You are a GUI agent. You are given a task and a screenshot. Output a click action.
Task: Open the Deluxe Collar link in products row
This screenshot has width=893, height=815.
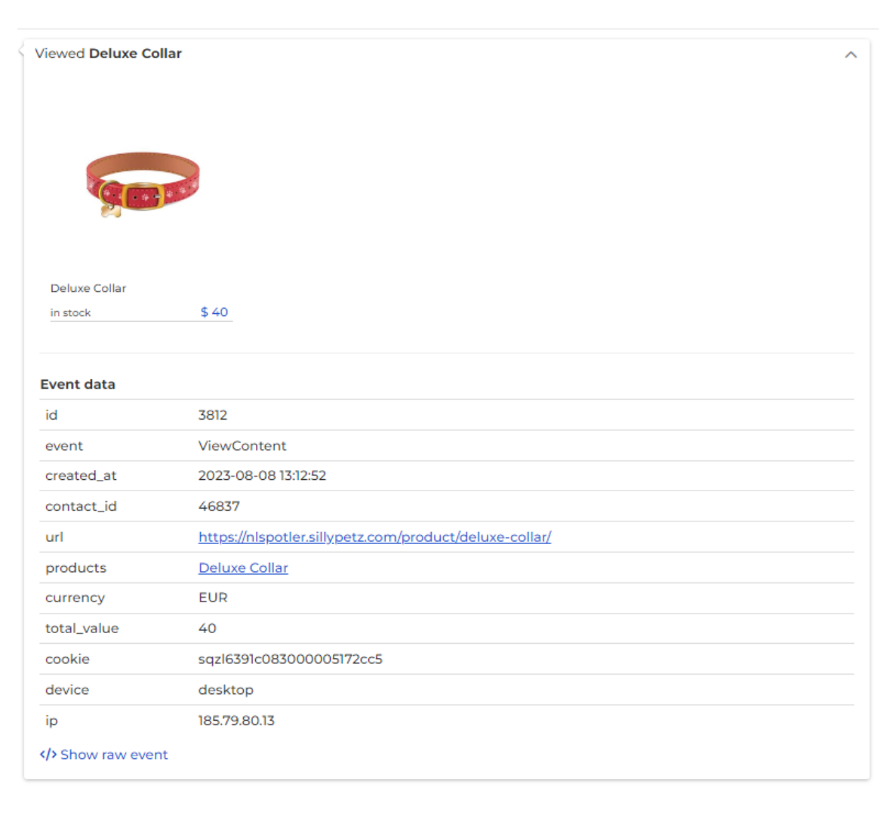coord(243,568)
